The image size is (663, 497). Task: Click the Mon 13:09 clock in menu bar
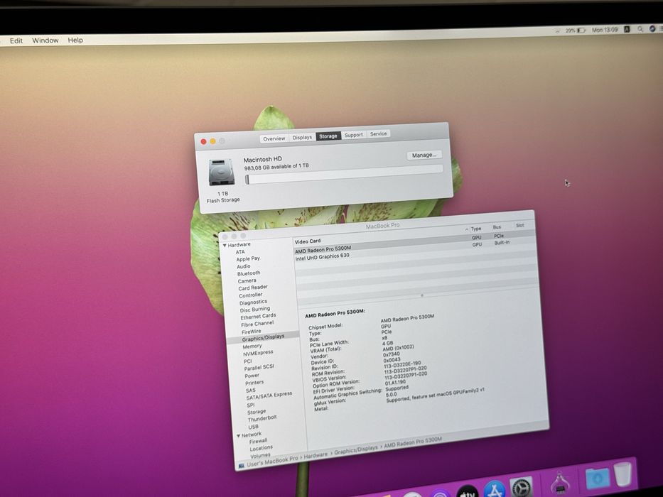(605, 30)
